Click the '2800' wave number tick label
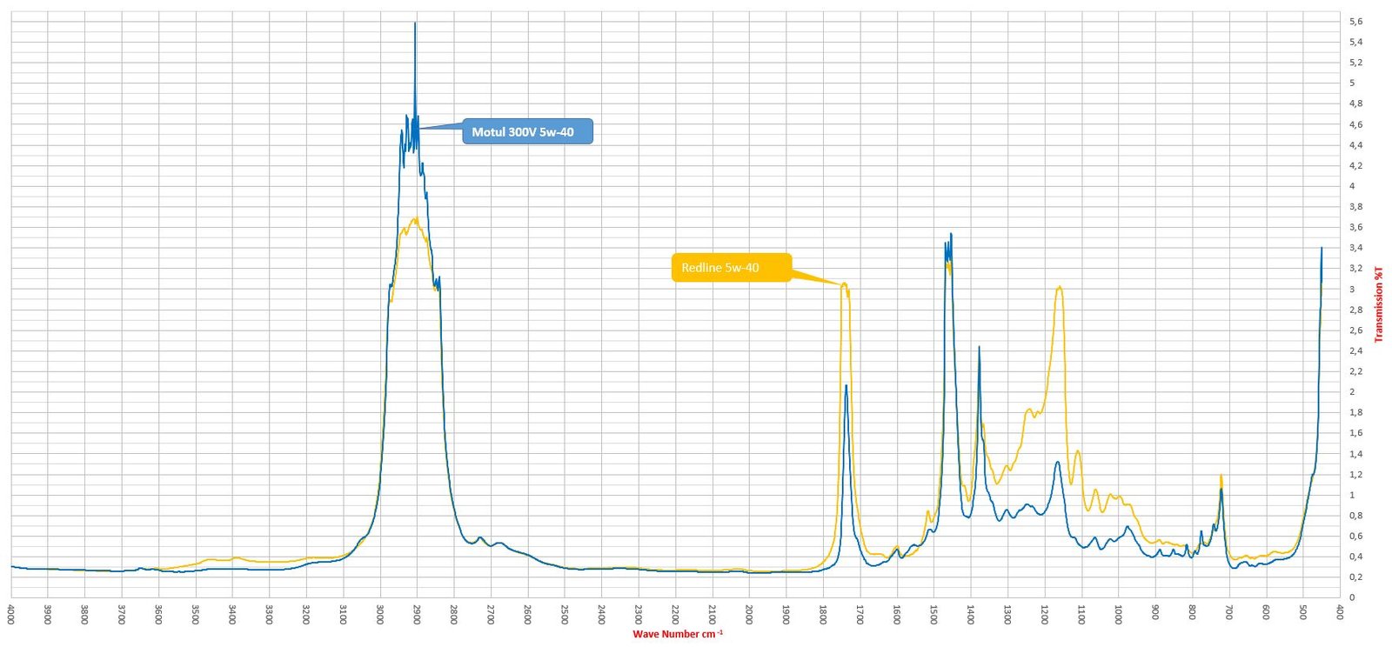Screen dimensions: 1392x647 [x=454, y=614]
